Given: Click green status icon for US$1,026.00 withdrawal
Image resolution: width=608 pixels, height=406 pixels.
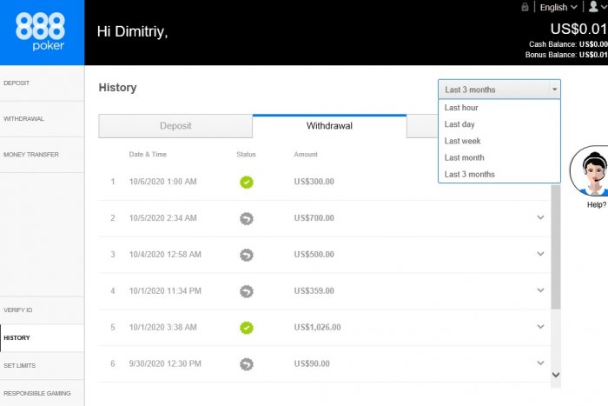Looking at the screenshot, I should coord(247,328).
